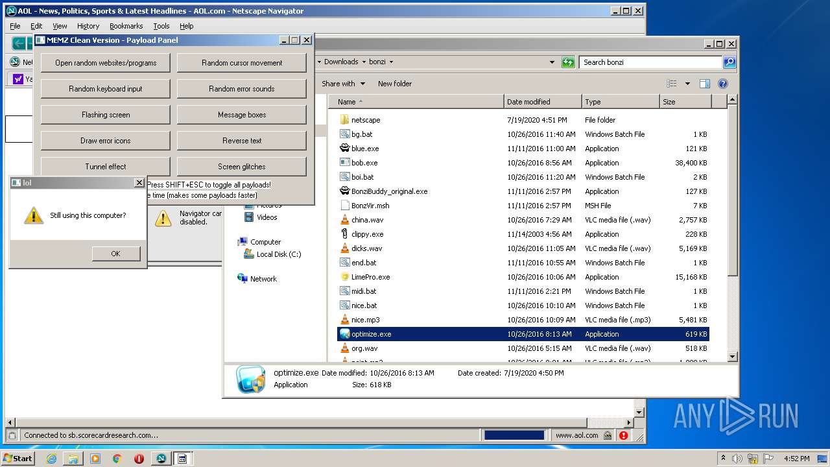The height and width of the screenshot is (467, 830).
Task: Open Netscape History menu
Action: pyautogui.click(x=88, y=26)
